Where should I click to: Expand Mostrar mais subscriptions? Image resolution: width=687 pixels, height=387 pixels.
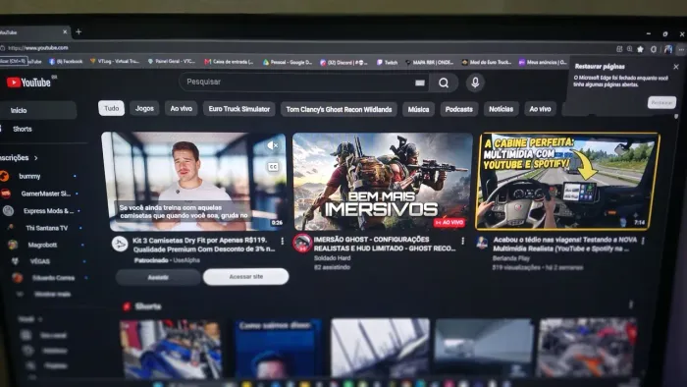click(x=51, y=294)
